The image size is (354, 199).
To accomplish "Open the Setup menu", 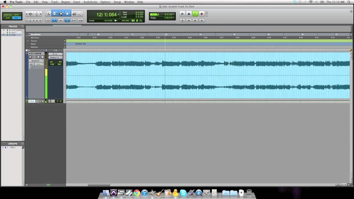I will (117, 2).
